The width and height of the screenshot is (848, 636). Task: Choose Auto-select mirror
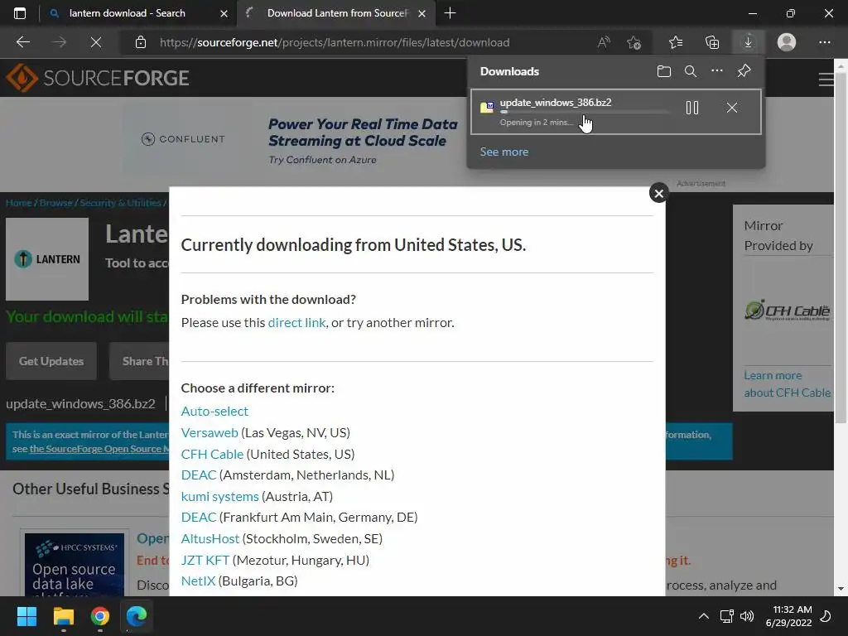point(214,411)
